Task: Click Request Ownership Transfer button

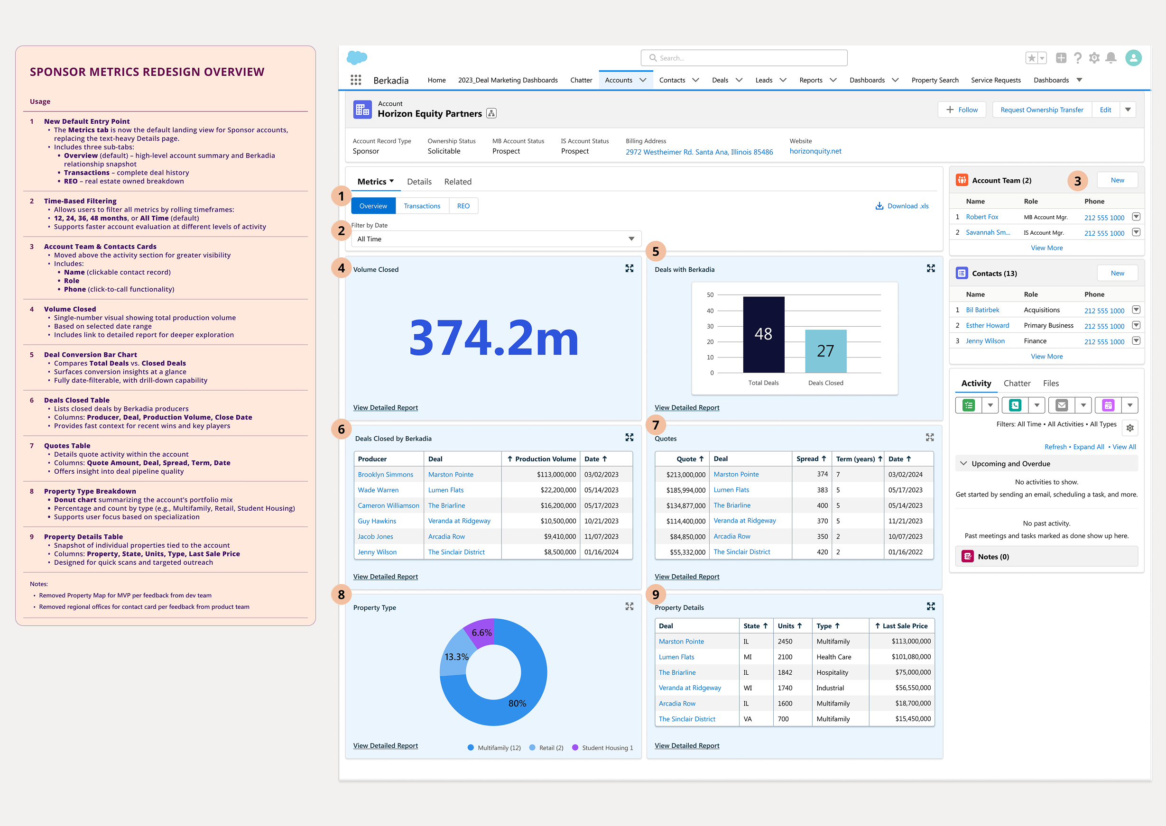Action: [1041, 110]
